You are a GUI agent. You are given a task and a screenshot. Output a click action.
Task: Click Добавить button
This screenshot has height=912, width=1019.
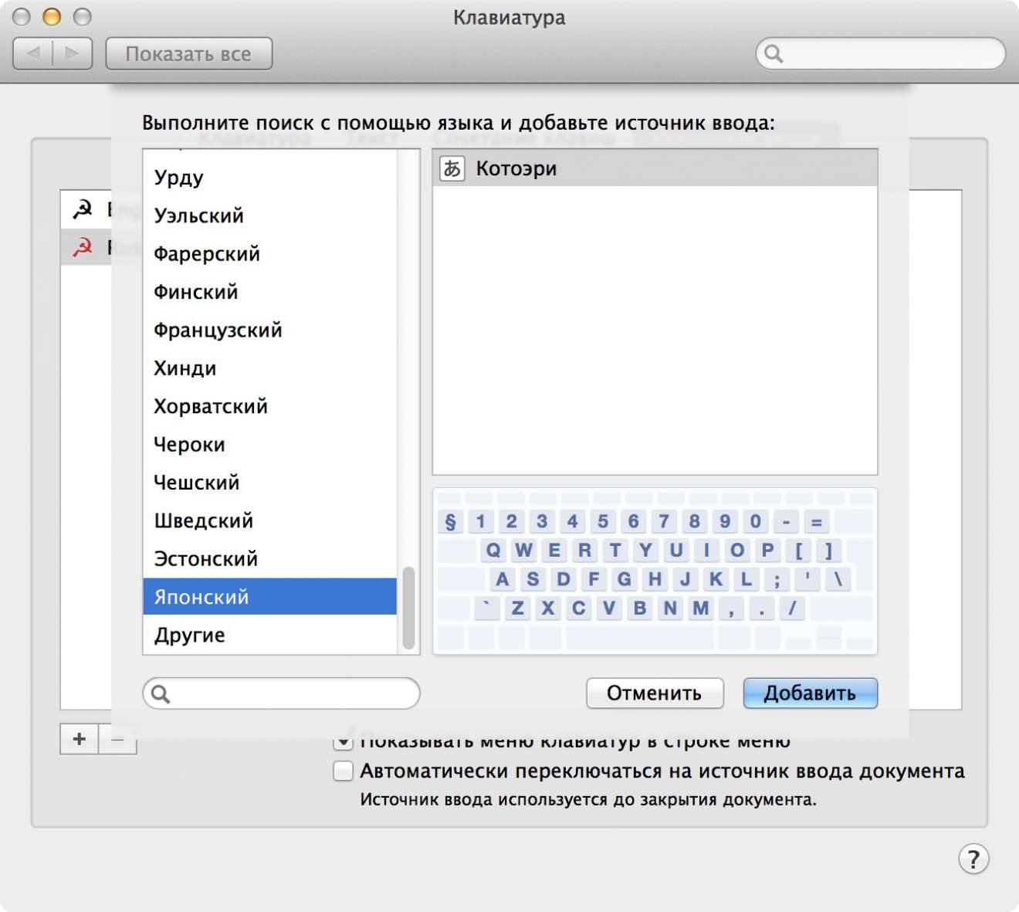[810, 693]
